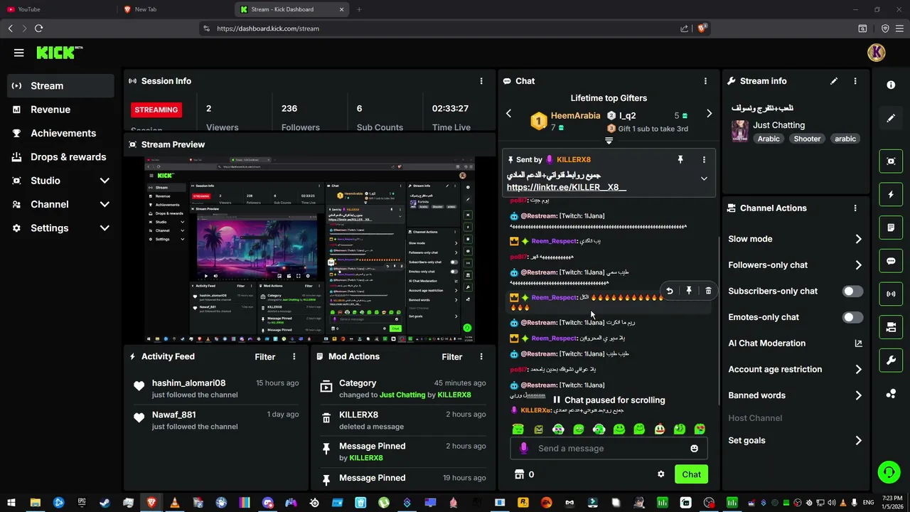The width and height of the screenshot is (910, 512).
Task: Click the lightning bolt icon in right toolbar
Action: pyautogui.click(x=891, y=195)
